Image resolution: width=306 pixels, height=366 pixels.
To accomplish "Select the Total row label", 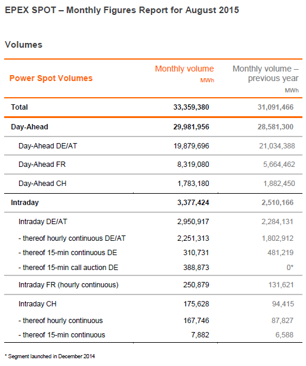I will click(20, 107).
